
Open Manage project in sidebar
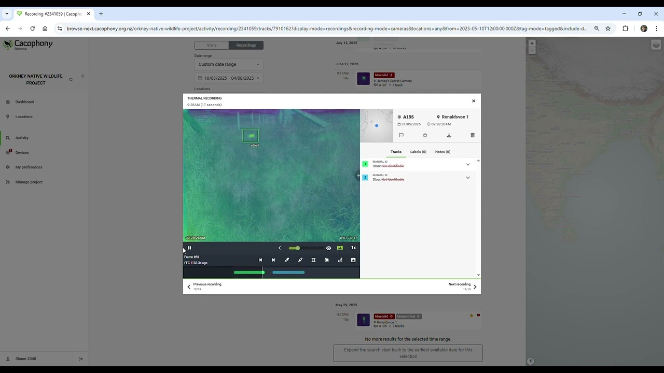point(29,182)
